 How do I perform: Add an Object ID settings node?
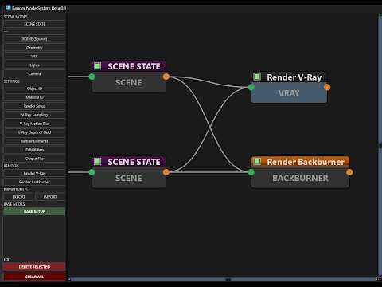click(34, 88)
